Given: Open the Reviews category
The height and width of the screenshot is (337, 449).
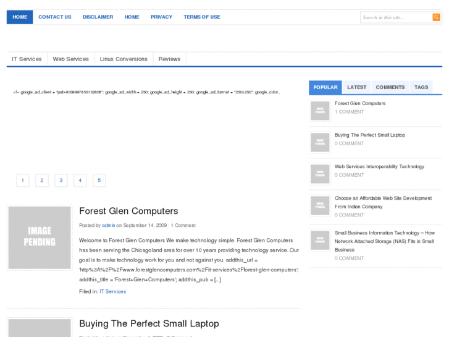Looking at the screenshot, I should (169, 59).
